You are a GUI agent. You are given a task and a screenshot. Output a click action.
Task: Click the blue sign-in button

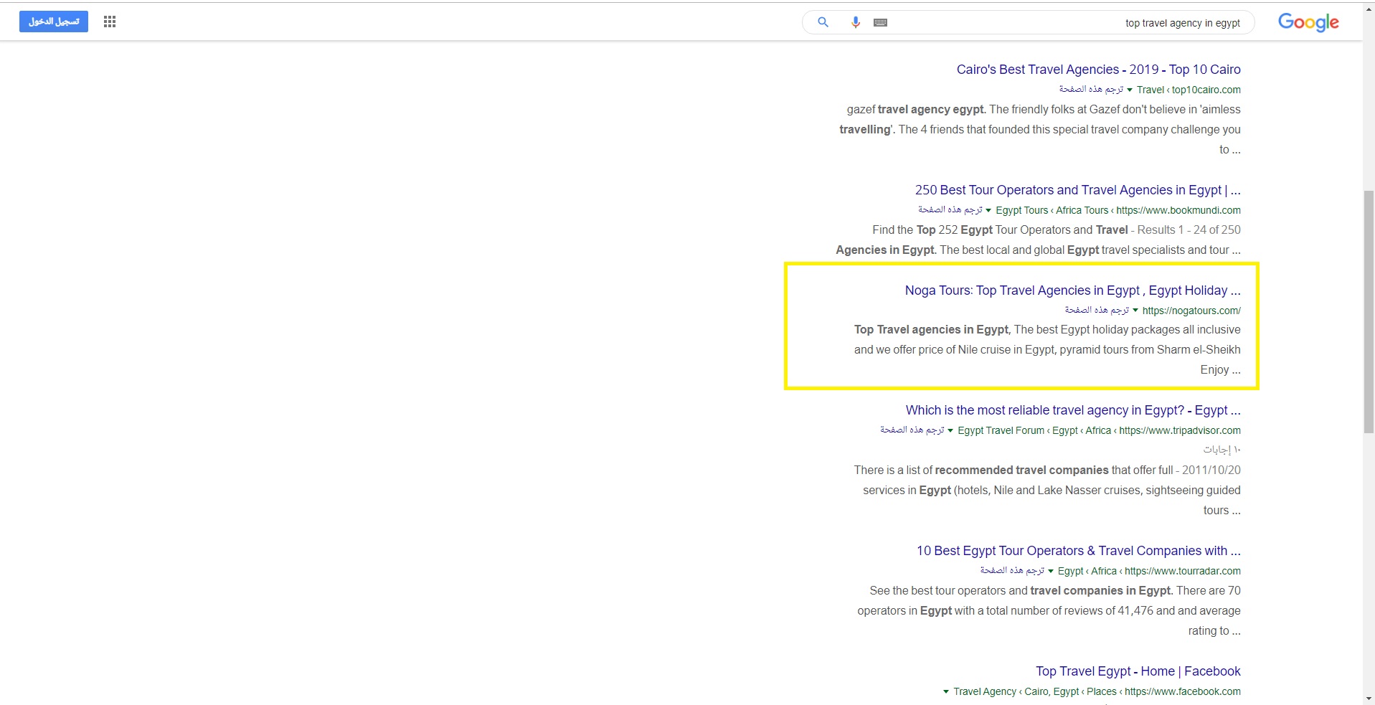tap(54, 22)
